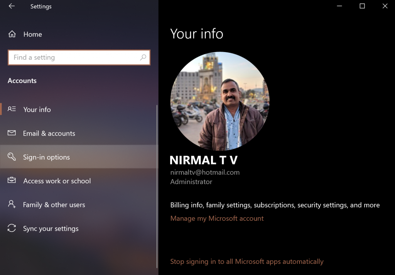Click the Sign-in options key icon
395x275 pixels.
(x=12, y=156)
